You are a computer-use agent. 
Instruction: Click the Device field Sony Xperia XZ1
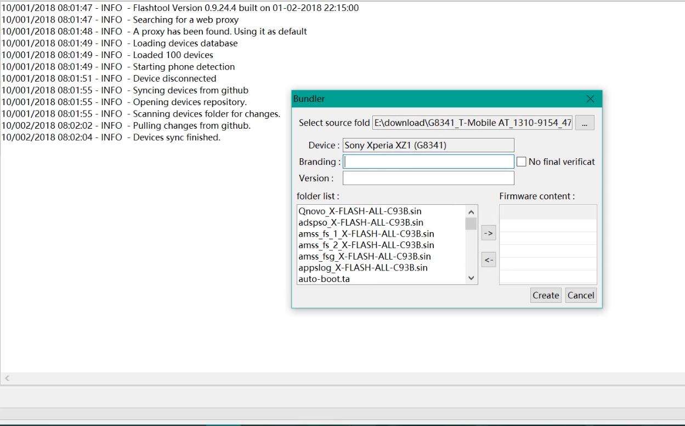coord(428,145)
